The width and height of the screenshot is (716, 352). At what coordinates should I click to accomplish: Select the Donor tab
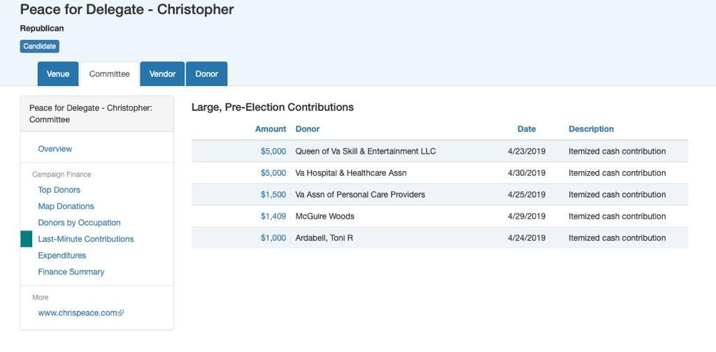click(206, 74)
